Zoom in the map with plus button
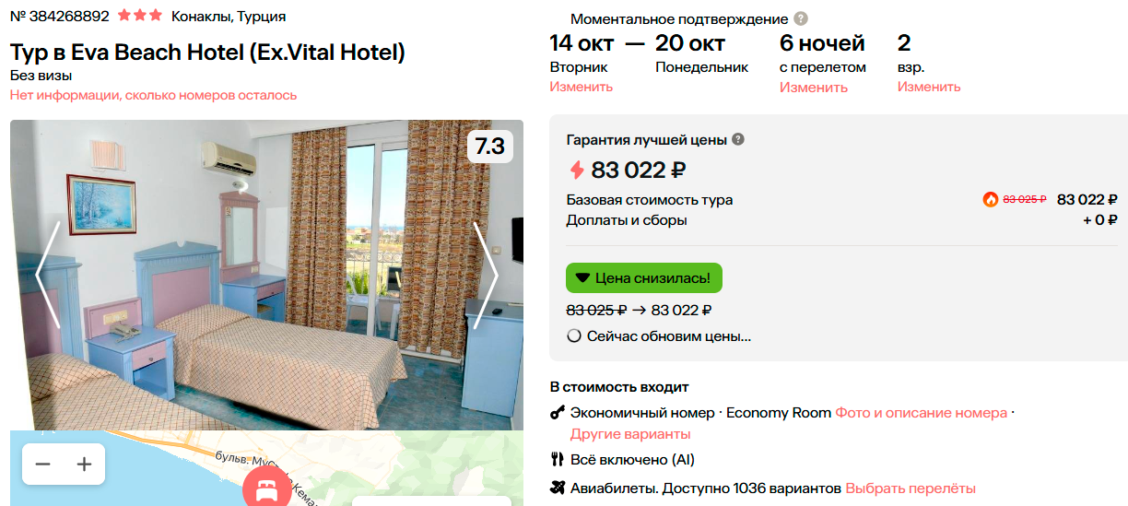 [85, 465]
